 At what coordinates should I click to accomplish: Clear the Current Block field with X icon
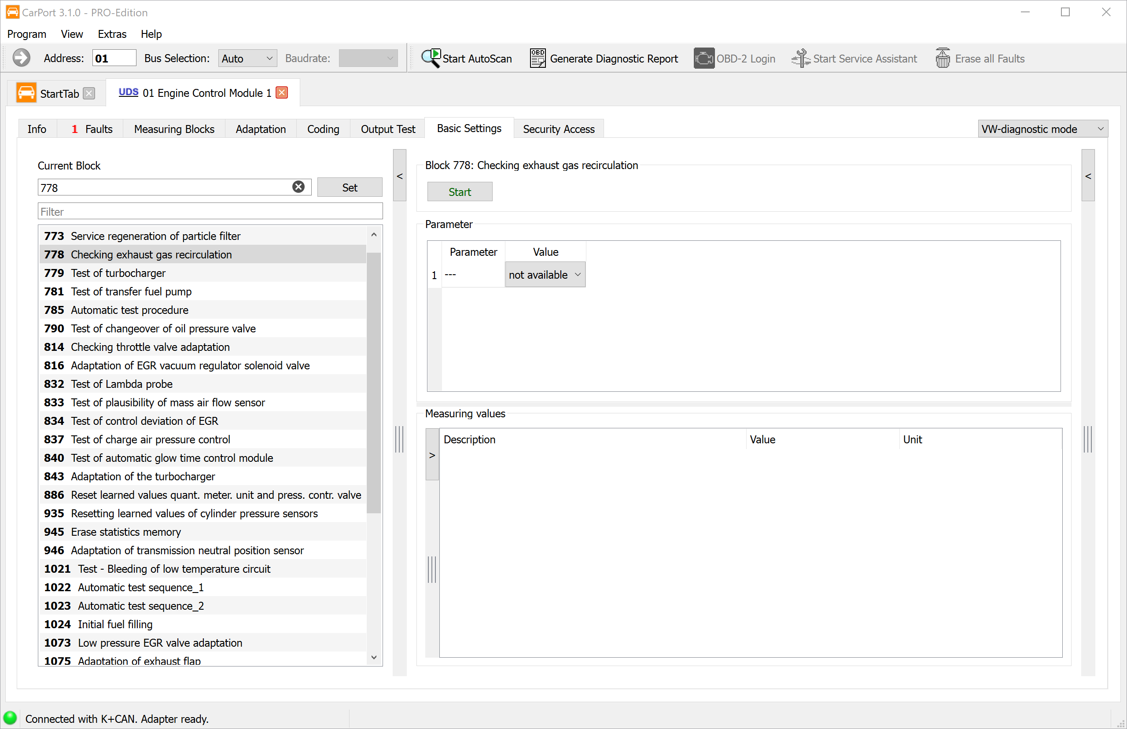coord(298,187)
